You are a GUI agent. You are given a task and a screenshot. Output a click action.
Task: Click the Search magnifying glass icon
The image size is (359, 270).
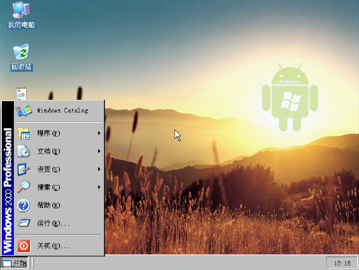[x=24, y=187]
